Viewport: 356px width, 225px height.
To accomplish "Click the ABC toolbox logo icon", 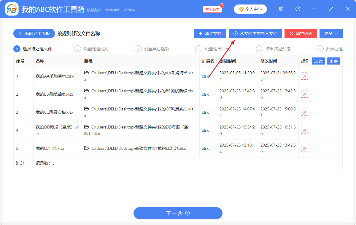I will point(11,9).
